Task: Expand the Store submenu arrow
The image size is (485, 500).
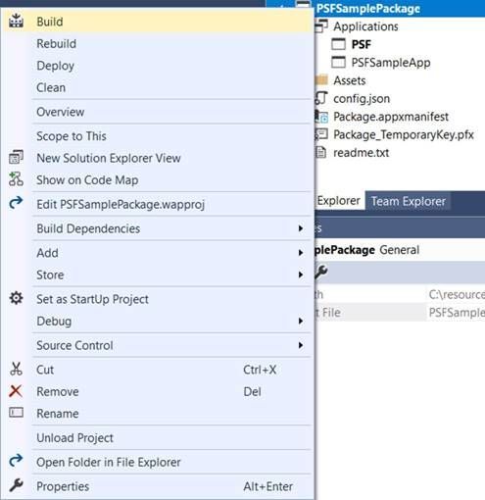Action: click(301, 275)
